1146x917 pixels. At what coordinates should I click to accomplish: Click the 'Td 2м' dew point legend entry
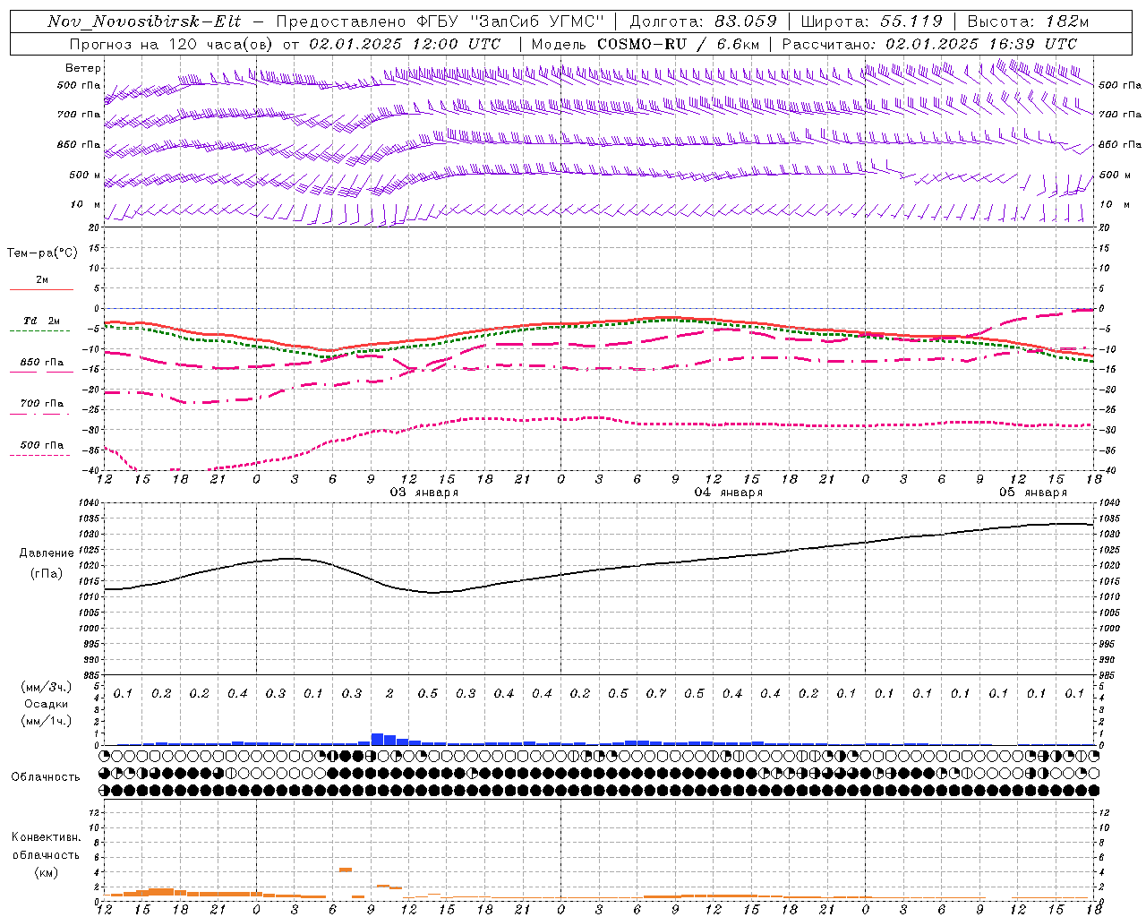click(x=42, y=321)
